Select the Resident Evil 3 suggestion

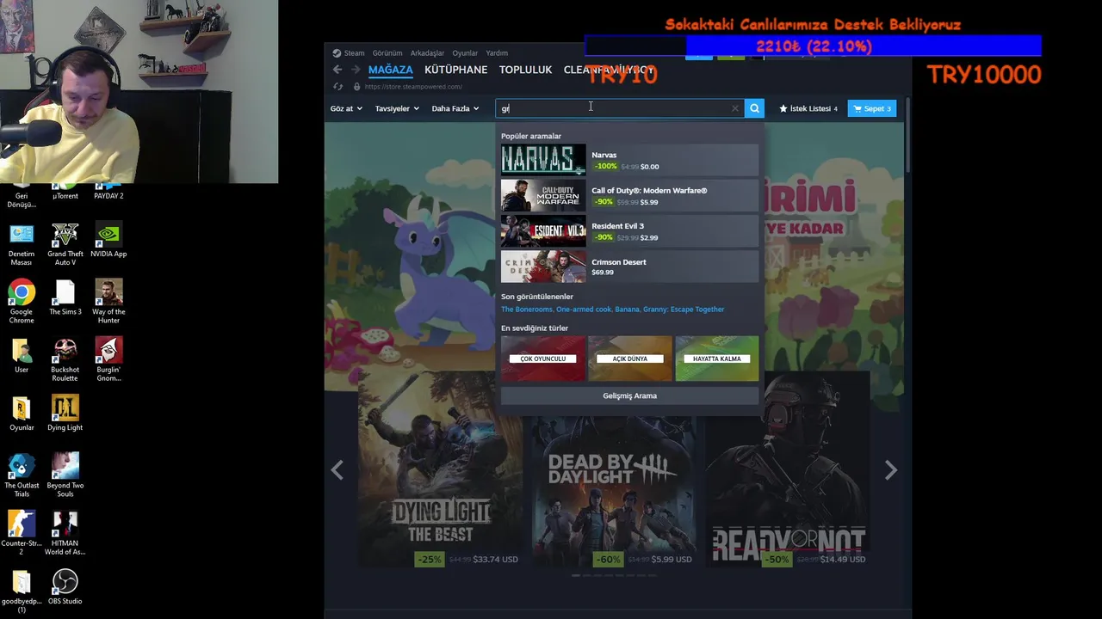tap(629, 231)
